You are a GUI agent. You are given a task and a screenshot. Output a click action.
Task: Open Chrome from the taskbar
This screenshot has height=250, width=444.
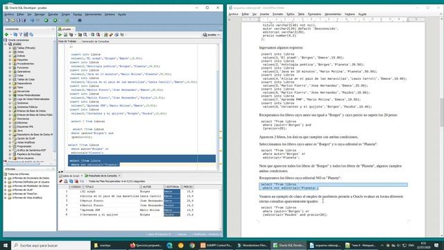coord(192,245)
